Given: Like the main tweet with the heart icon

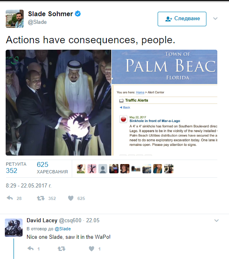Looking at the screenshot, I should point(71,198).
